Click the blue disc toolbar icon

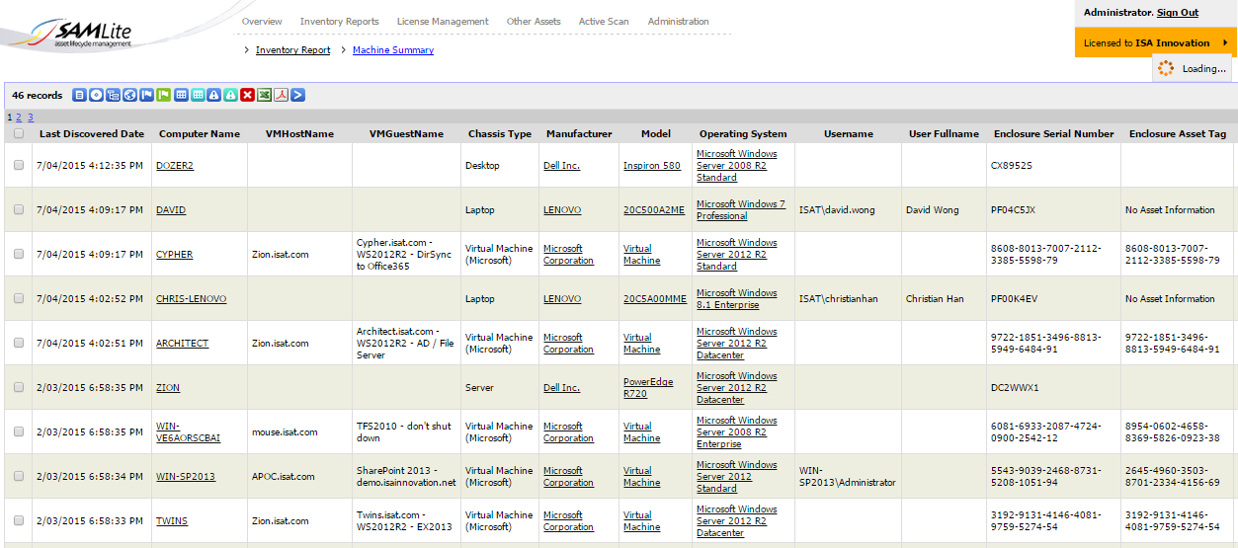tap(96, 95)
